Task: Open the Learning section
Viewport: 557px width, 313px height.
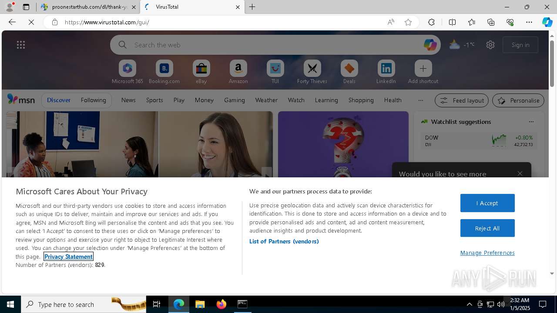Action: coord(326,100)
